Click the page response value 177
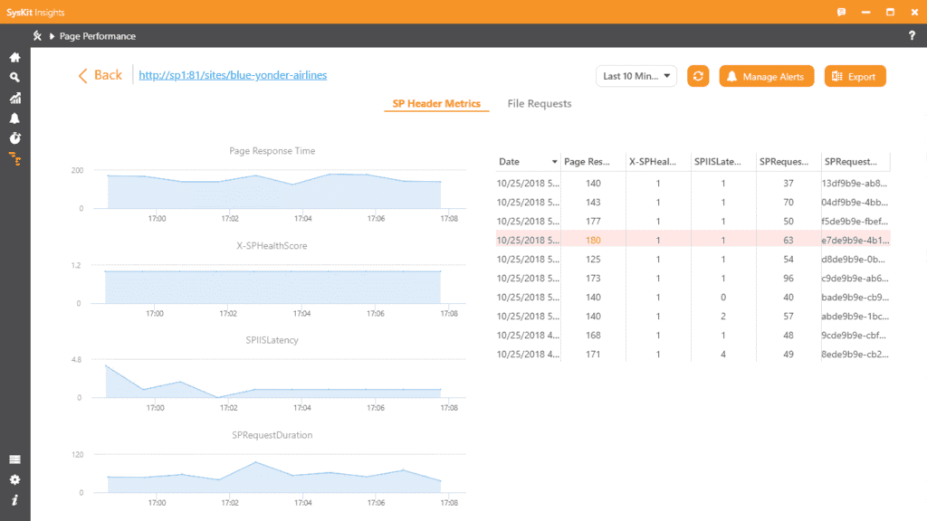 (593, 221)
